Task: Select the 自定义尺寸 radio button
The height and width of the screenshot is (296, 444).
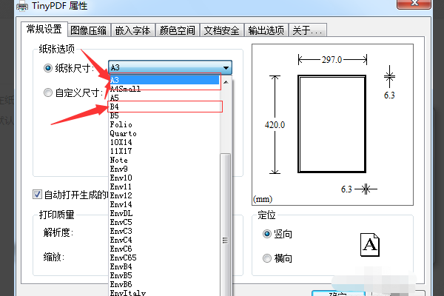Action: coord(48,92)
